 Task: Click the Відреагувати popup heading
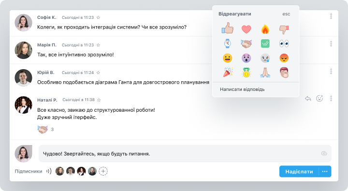pos(235,14)
